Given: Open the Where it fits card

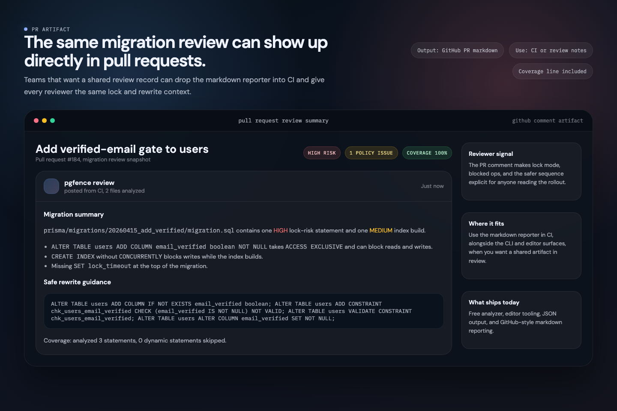Looking at the screenshot, I should [521, 246].
